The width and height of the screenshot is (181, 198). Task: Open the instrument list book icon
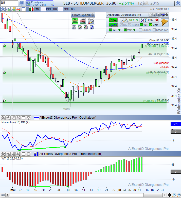pos(22,3)
